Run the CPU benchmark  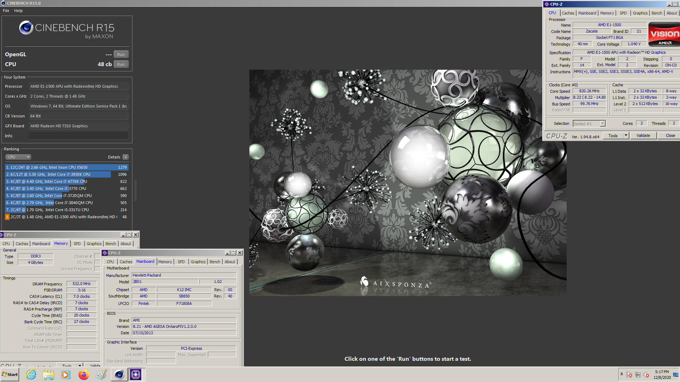click(x=121, y=64)
